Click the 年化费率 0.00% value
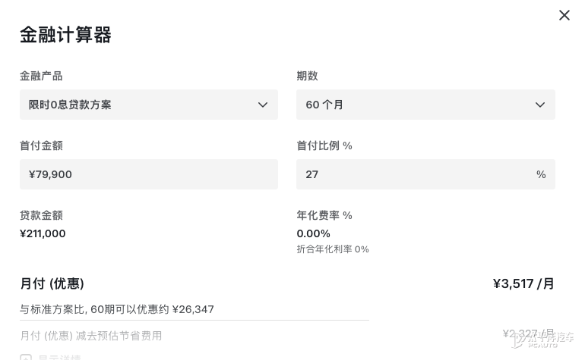The height and width of the screenshot is (360, 585). pyautogui.click(x=313, y=233)
